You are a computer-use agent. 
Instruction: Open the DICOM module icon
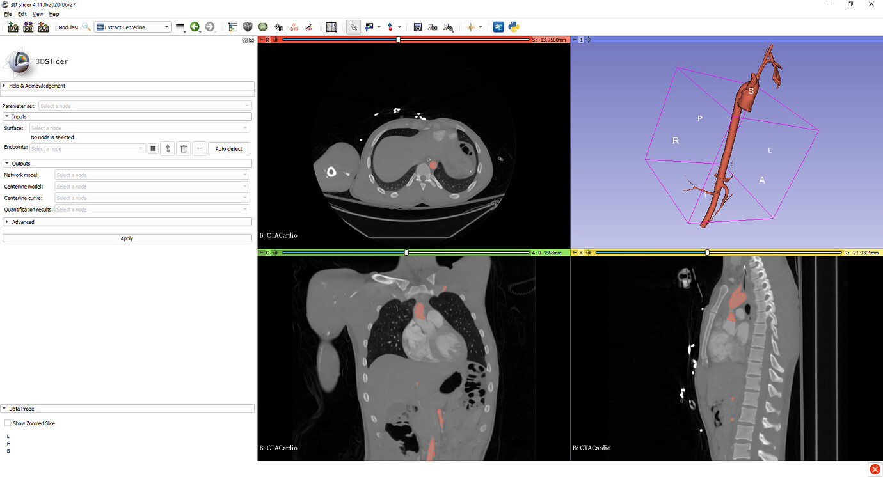(28, 27)
